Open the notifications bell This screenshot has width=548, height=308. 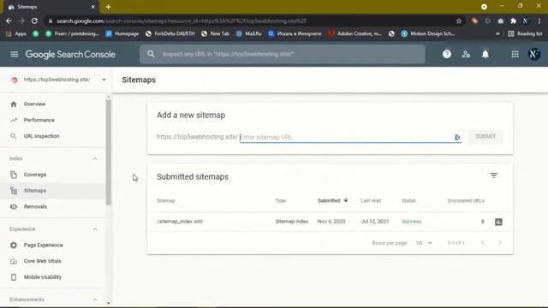pos(485,54)
